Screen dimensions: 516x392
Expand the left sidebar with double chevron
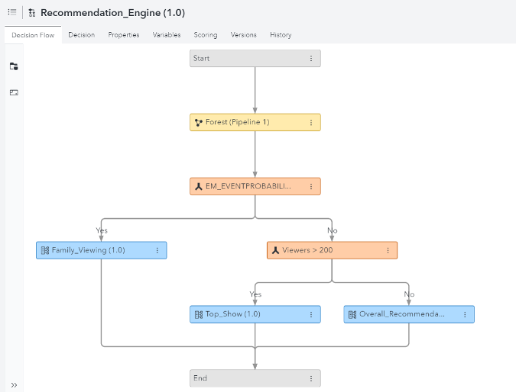click(x=14, y=385)
